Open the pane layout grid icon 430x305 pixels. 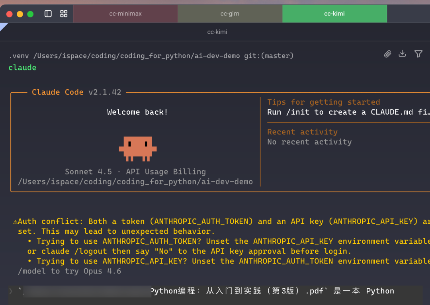coord(64,13)
